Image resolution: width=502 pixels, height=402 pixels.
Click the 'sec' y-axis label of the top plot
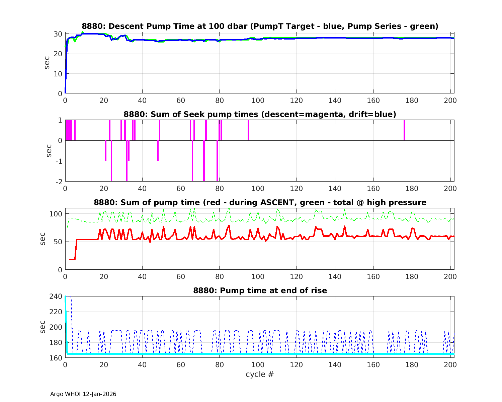[x=47, y=63]
